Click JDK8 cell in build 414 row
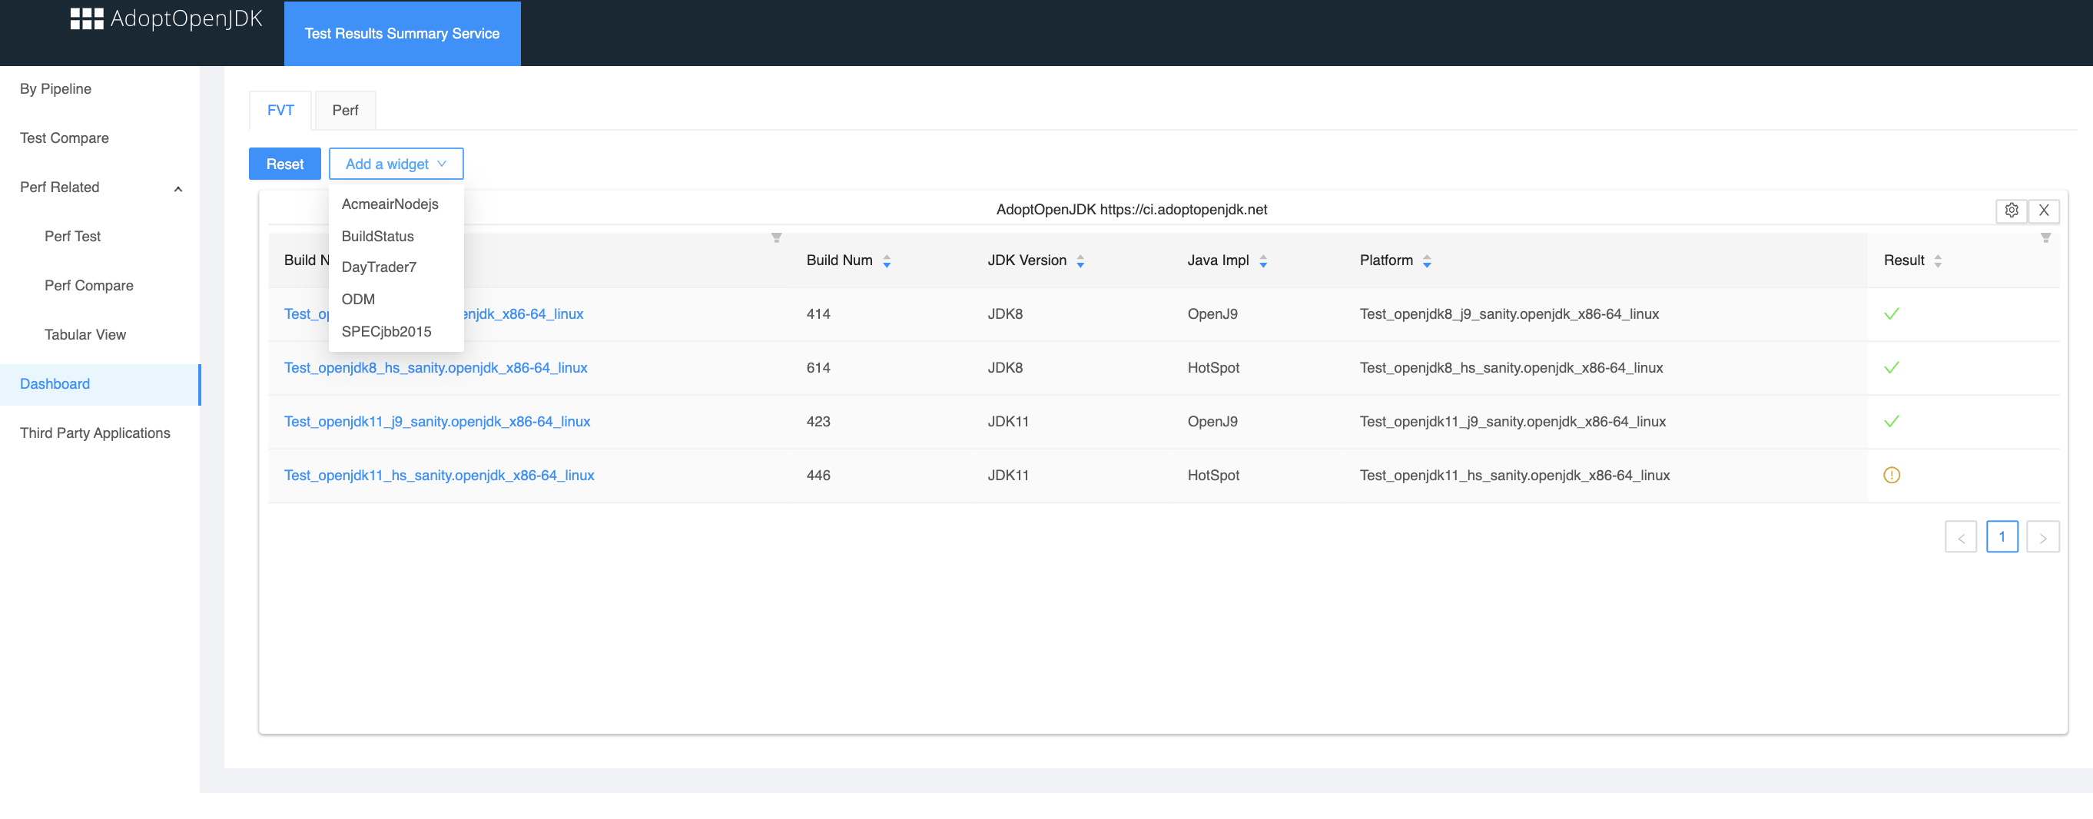The image size is (2093, 819). (x=1005, y=314)
